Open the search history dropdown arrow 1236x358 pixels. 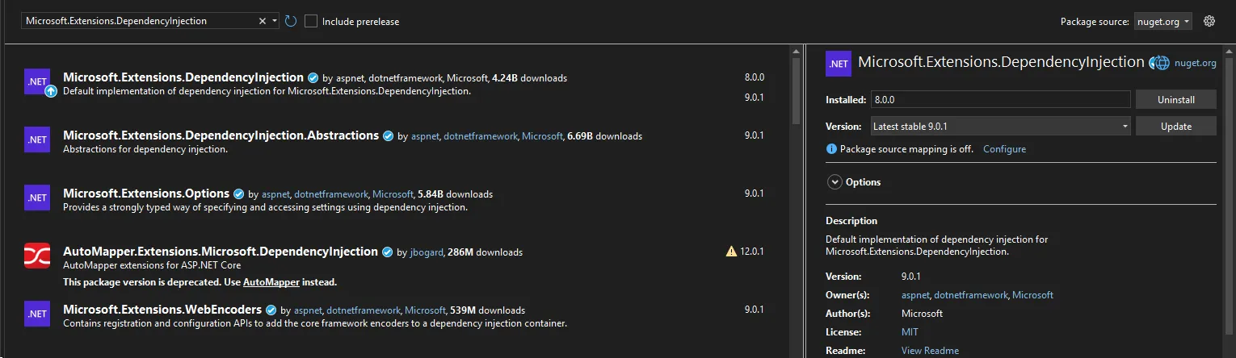275,21
